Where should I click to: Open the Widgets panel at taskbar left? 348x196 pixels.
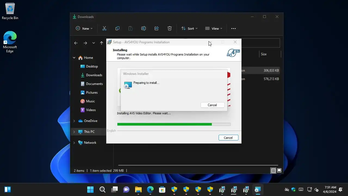[8, 189]
